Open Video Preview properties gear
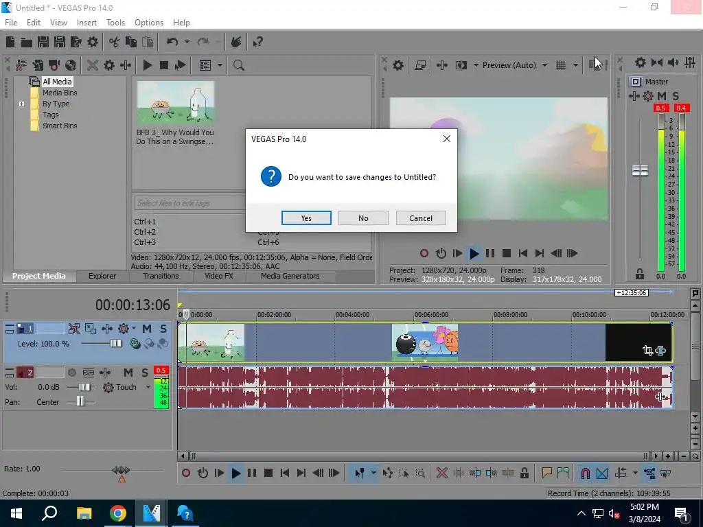703x527 pixels. [x=397, y=65]
